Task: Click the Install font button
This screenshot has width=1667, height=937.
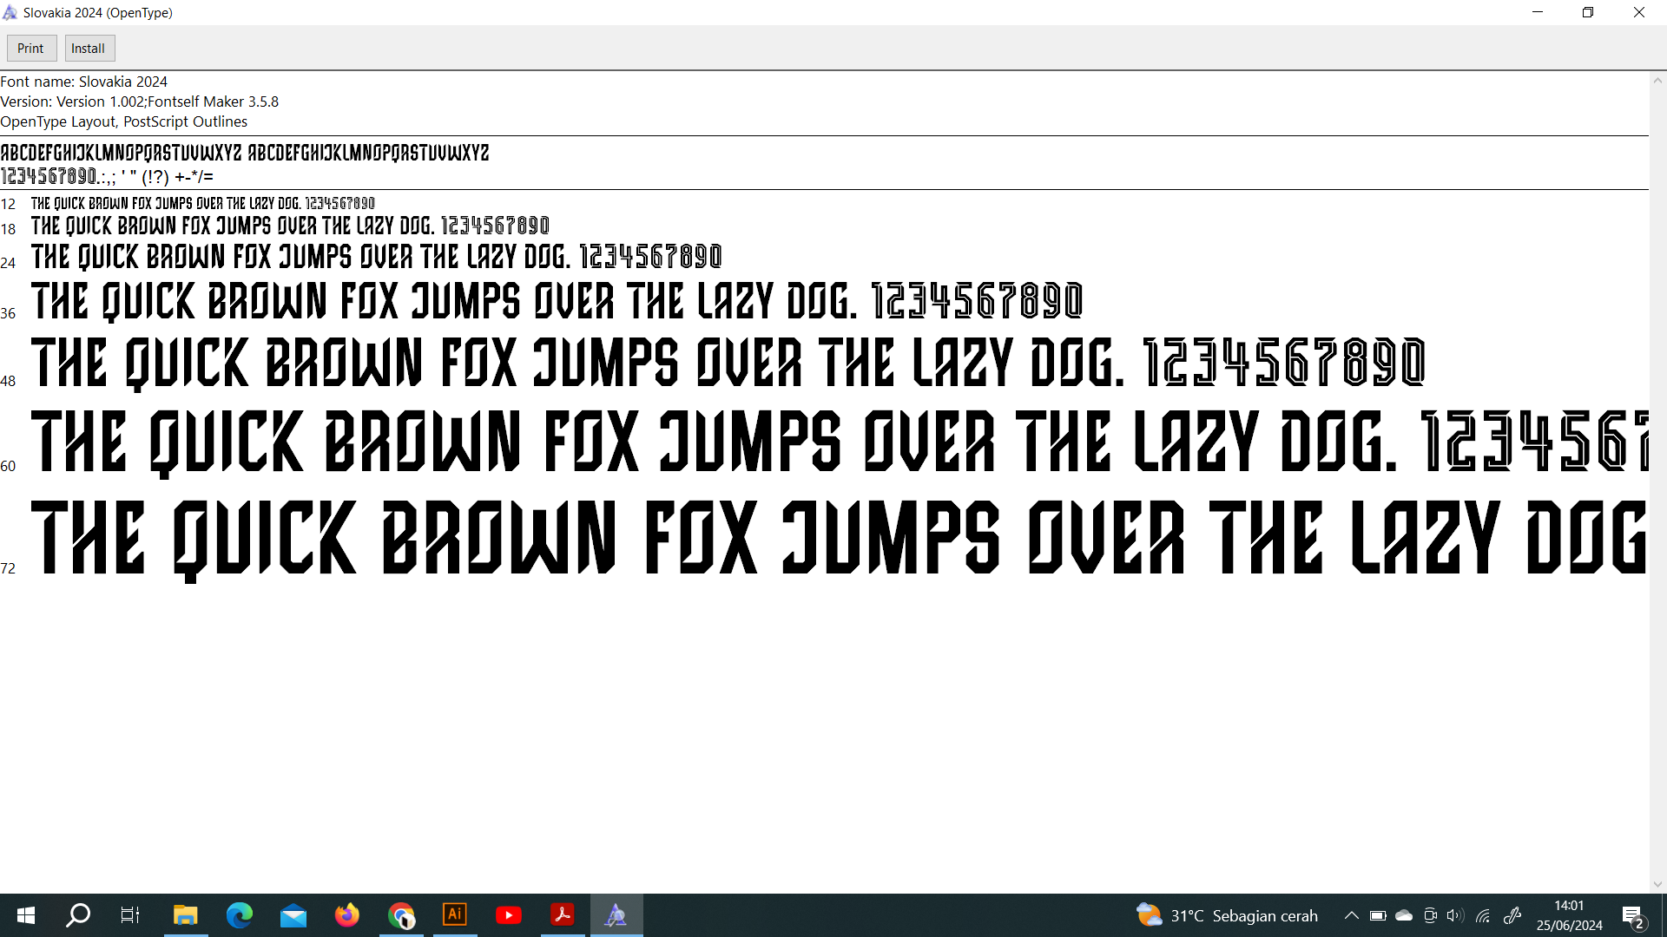Action: coord(89,49)
